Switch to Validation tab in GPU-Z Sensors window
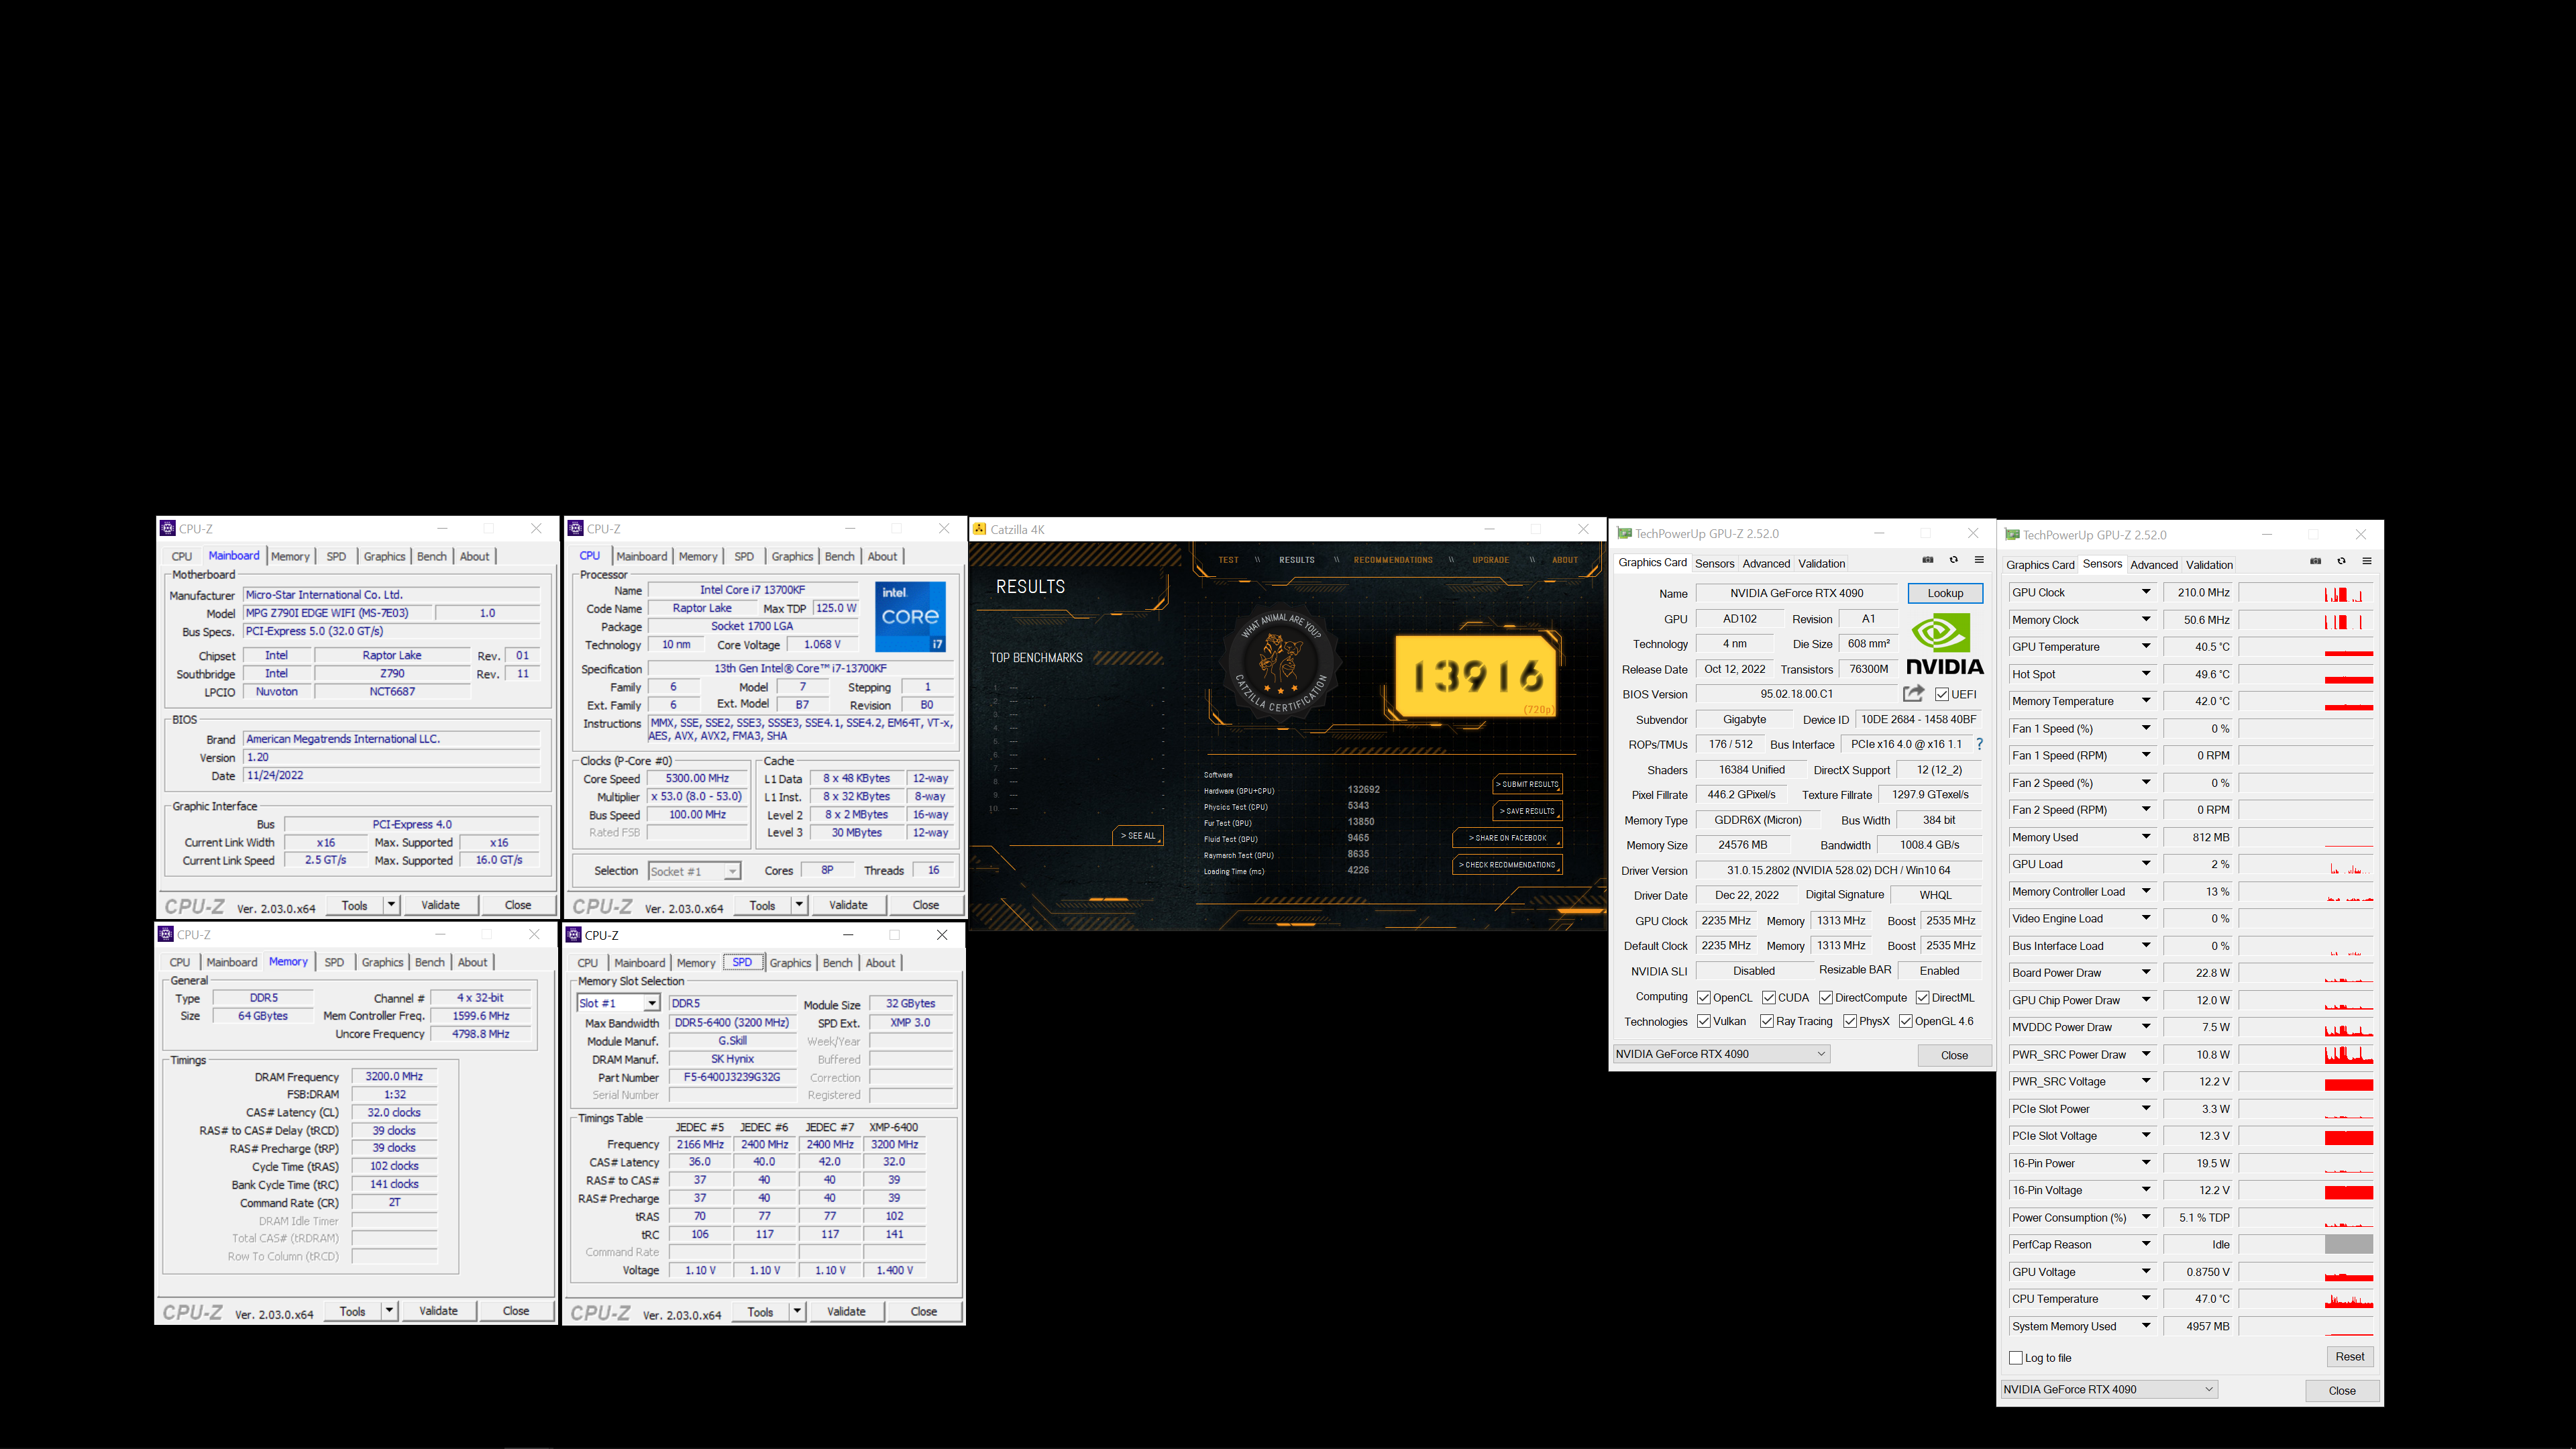The height and width of the screenshot is (1449, 2576). pyautogui.click(x=2209, y=564)
